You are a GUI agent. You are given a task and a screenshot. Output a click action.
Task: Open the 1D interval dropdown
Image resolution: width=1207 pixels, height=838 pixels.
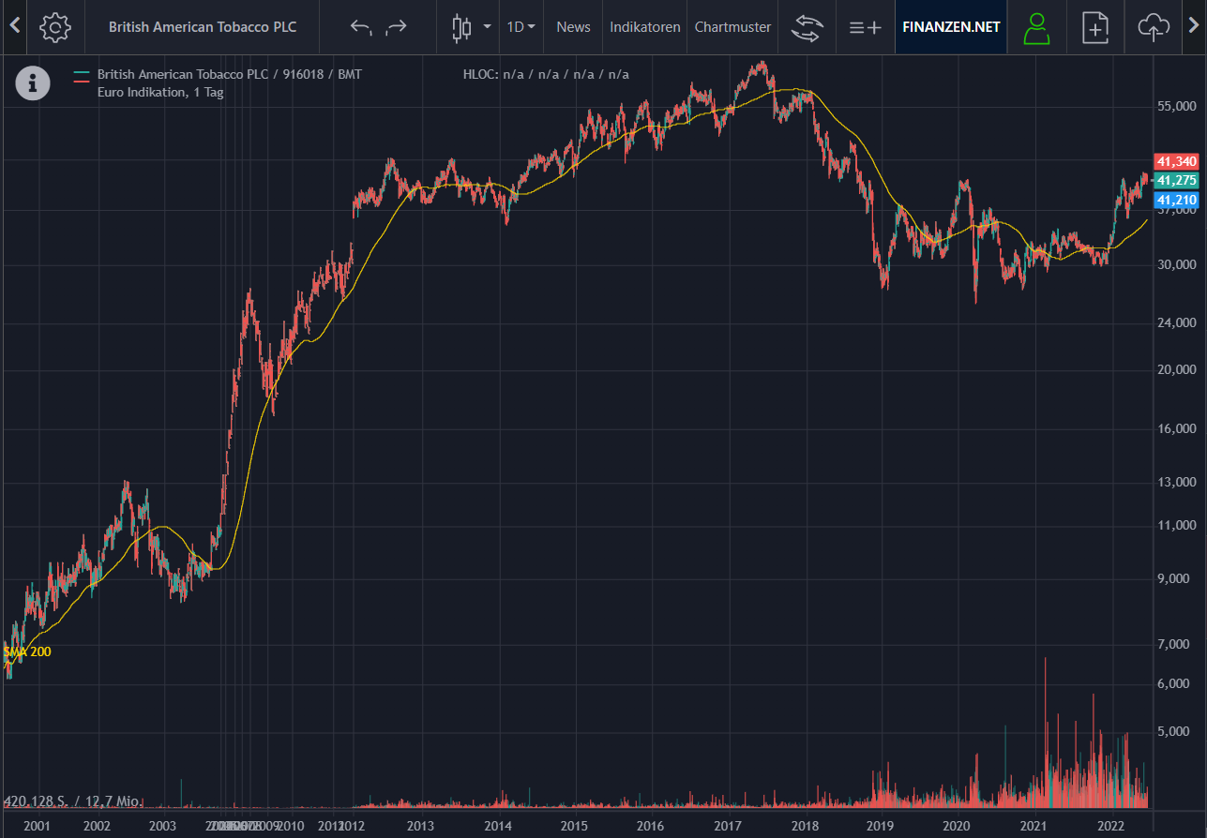[x=521, y=27]
